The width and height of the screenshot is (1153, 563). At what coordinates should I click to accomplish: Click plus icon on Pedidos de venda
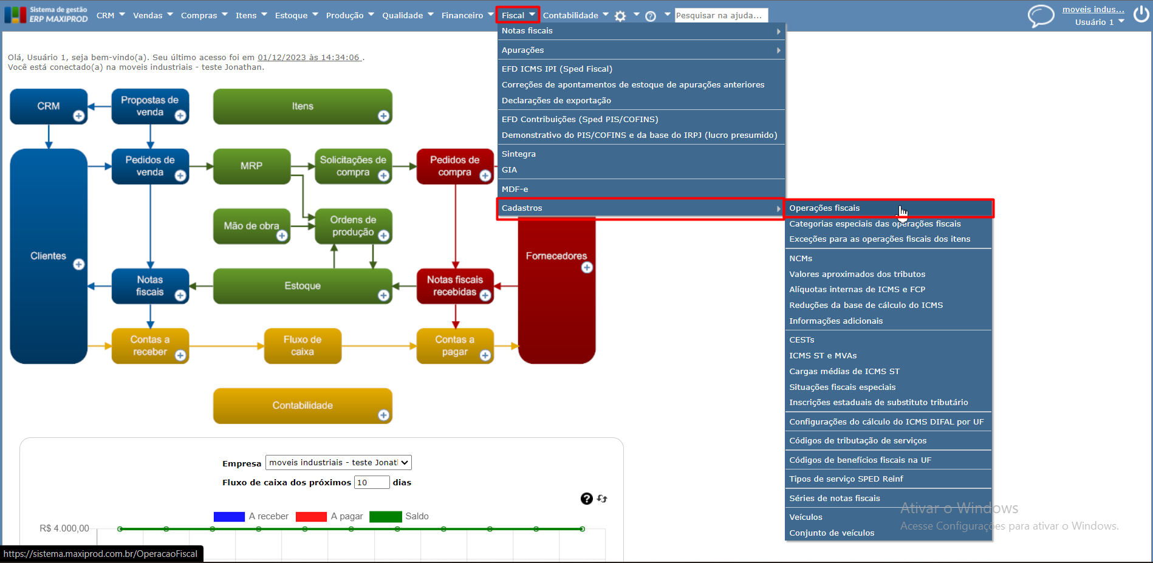click(x=180, y=176)
